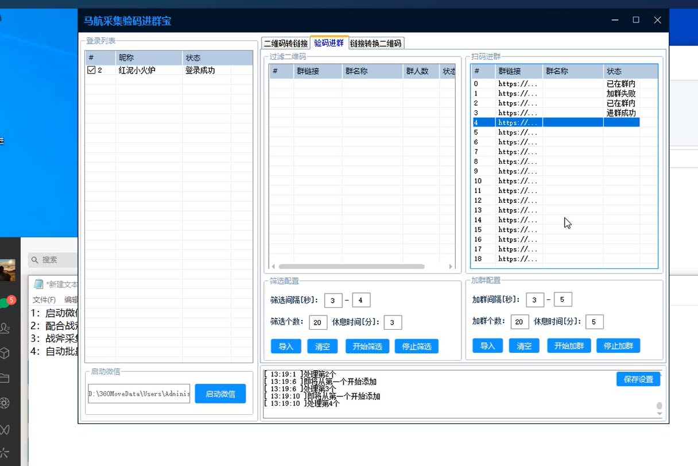Click the butterfly Channels icon in WeChat sidebar
This screenshot has height=466, width=698.
(5, 429)
